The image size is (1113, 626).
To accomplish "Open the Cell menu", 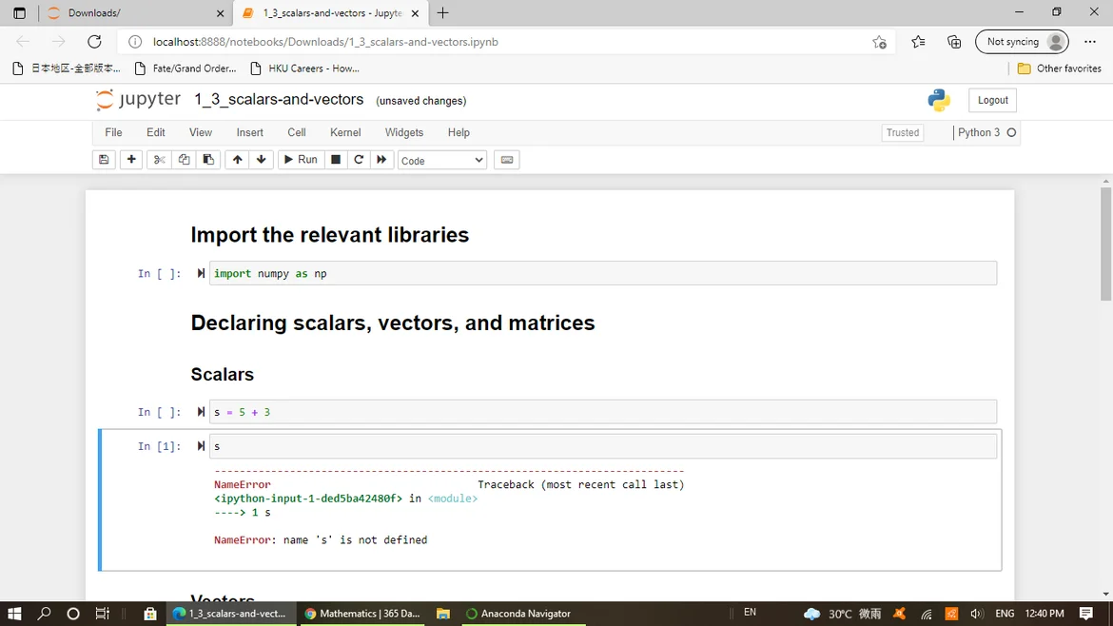I will click(297, 132).
